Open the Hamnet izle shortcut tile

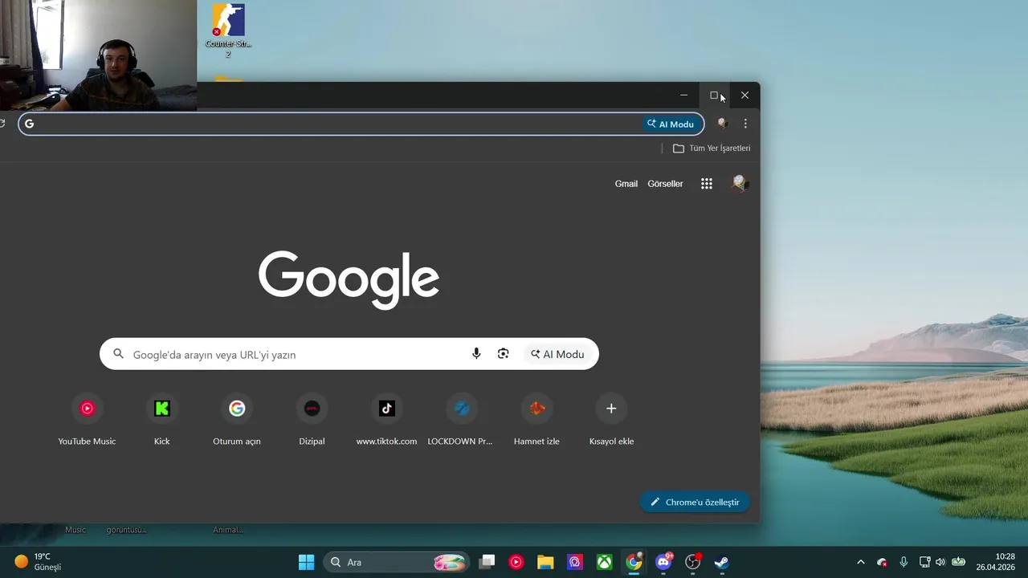[536, 420]
